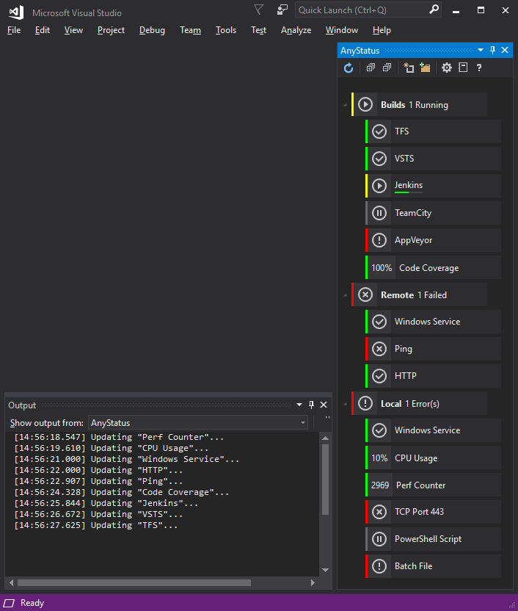Screen dimensions: 518x611
Task: Open the Help menu
Action: (382, 30)
